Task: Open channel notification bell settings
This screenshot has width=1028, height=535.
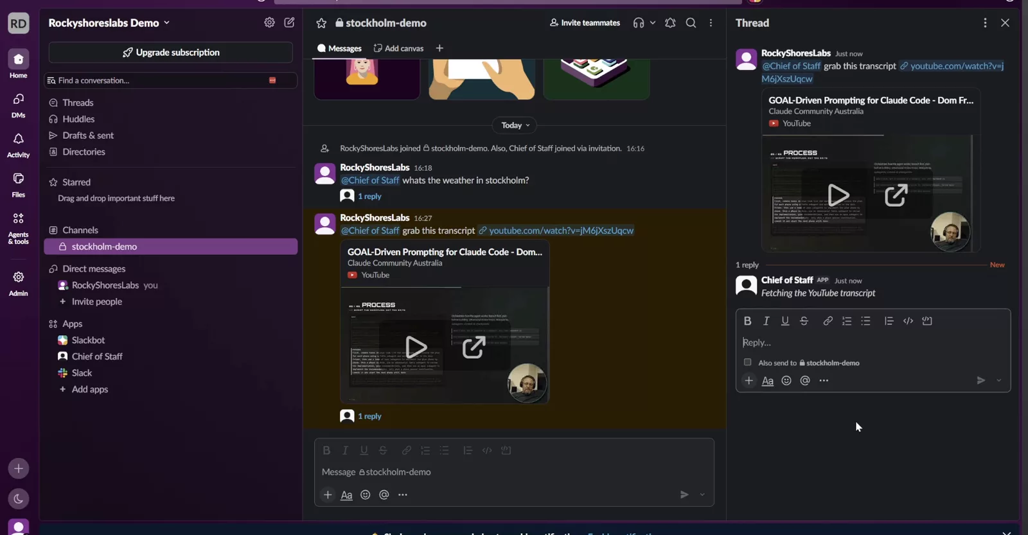Action: click(x=670, y=22)
